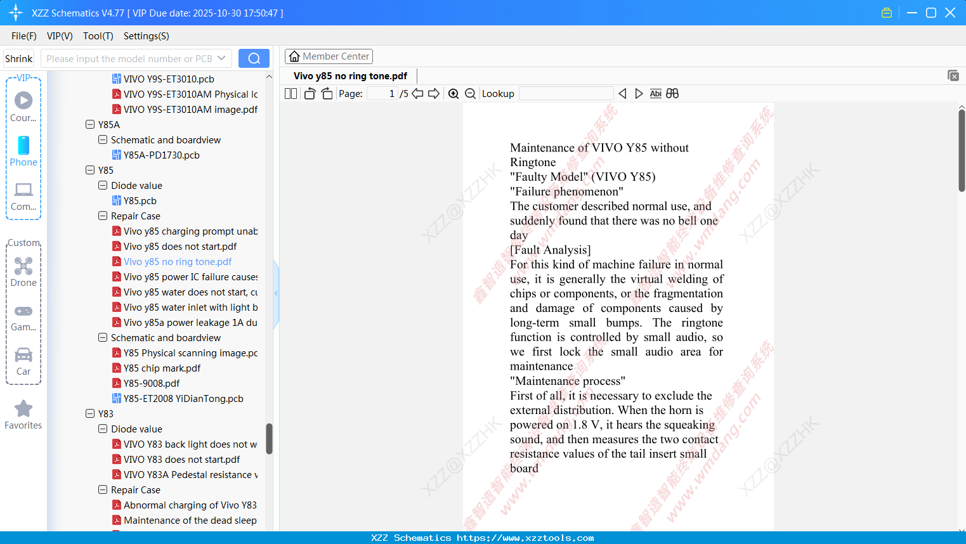Find next lookup match triangle

(x=639, y=94)
